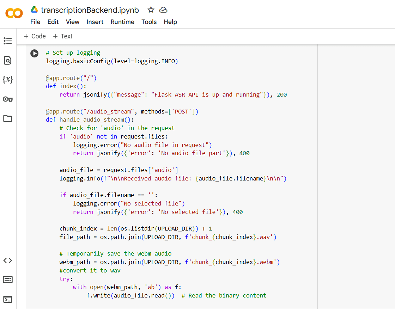
Task: Open the Code snippets panel
Action: (8, 260)
